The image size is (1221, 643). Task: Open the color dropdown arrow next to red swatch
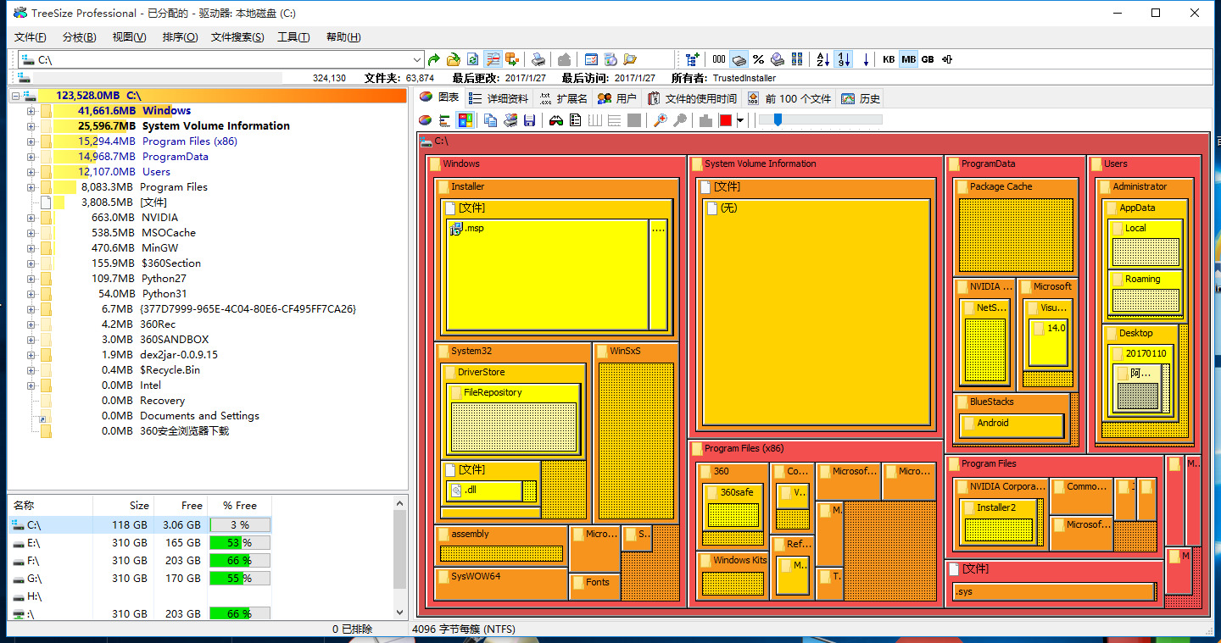click(740, 120)
